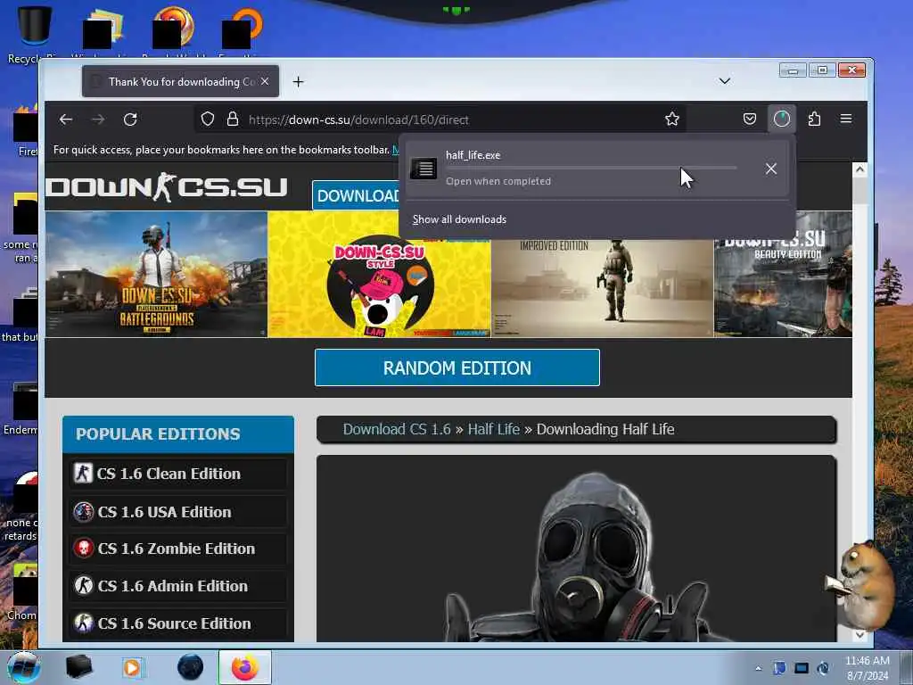Click the DOWNLOAD button in site header
913x685 pixels.
point(357,195)
